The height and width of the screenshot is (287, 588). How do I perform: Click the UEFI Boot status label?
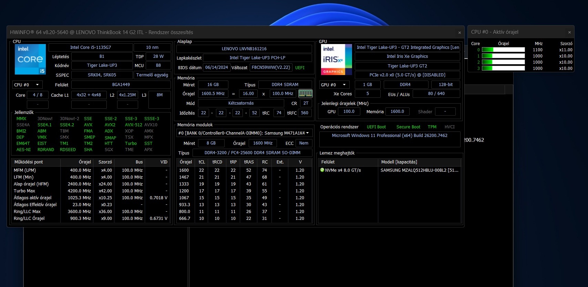[x=376, y=127]
